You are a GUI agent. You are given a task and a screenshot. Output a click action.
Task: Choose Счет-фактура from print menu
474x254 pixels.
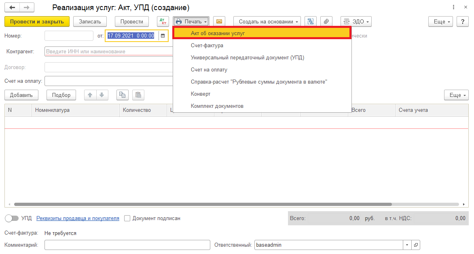207,46
